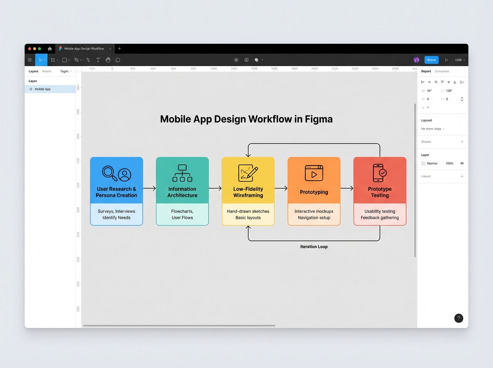Image resolution: width=493 pixels, height=368 pixels.
Task: Click the blend mode color swatch beside Normal
Action: 424,163
